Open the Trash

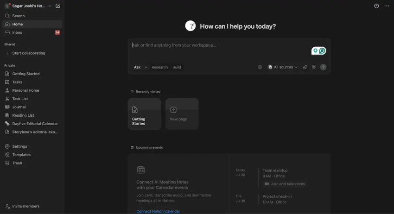pyautogui.click(x=32, y=163)
